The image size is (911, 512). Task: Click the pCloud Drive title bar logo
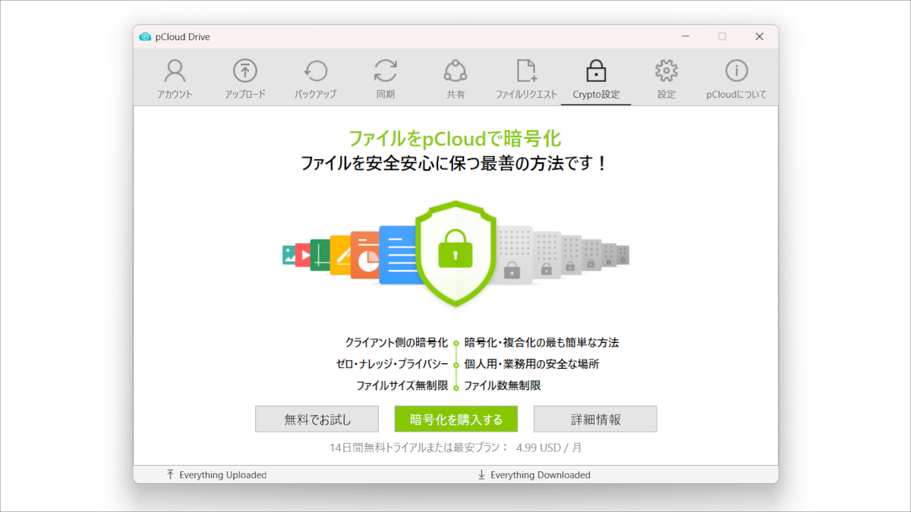pos(145,36)
